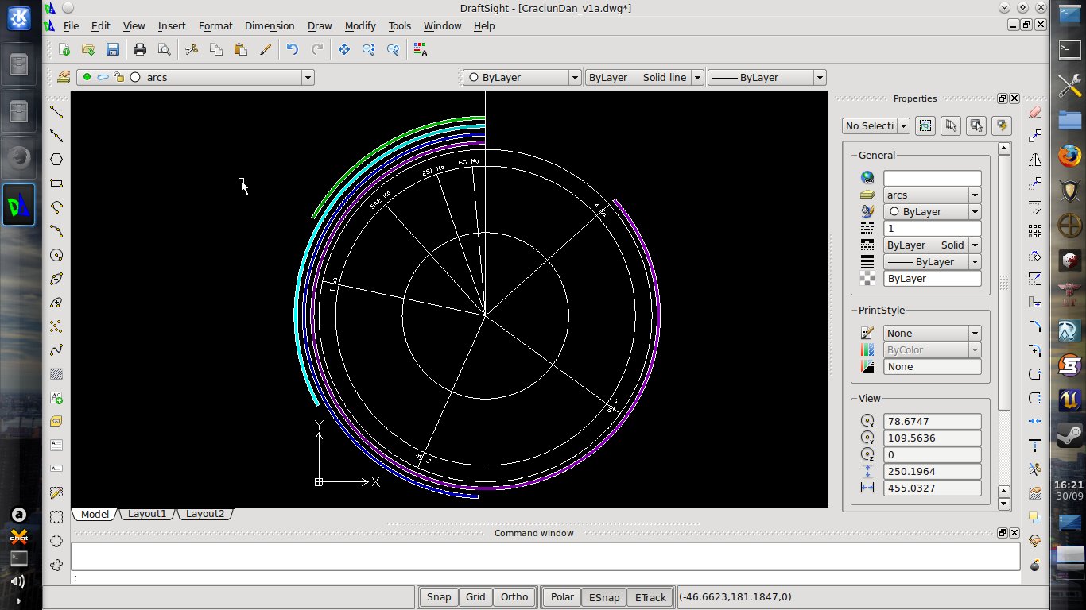
Task: Open the ByLayer line color dropdown
Action: coord(575,77)
